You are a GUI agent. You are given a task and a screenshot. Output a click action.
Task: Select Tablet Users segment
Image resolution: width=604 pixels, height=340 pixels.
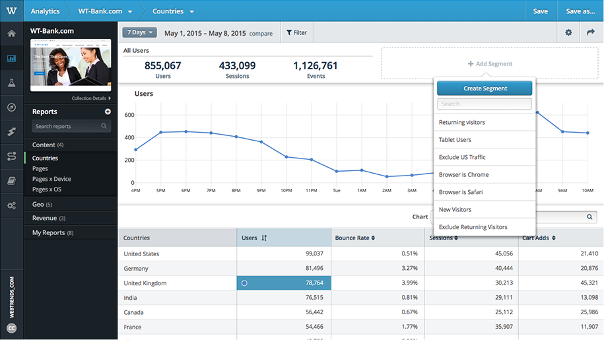click(x=485, y=140)
